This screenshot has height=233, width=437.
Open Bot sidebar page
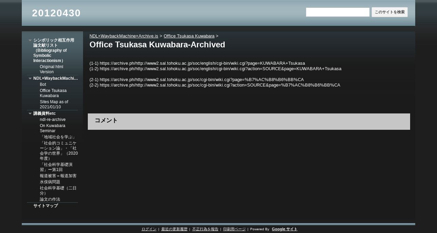(x=43, y=84)
